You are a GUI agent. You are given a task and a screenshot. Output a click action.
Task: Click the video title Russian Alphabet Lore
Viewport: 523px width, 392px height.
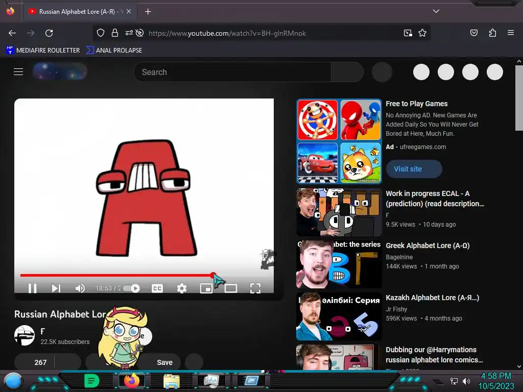point(60,314)
